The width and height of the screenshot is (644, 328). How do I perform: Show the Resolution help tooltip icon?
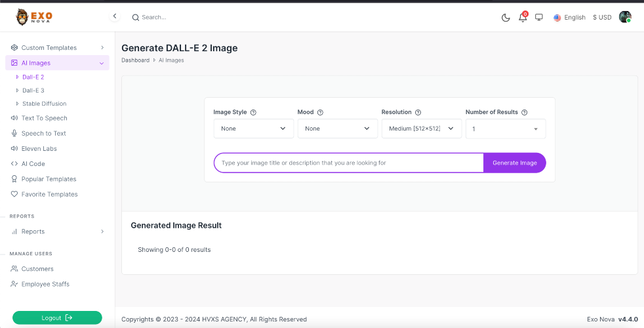(418, 112)
